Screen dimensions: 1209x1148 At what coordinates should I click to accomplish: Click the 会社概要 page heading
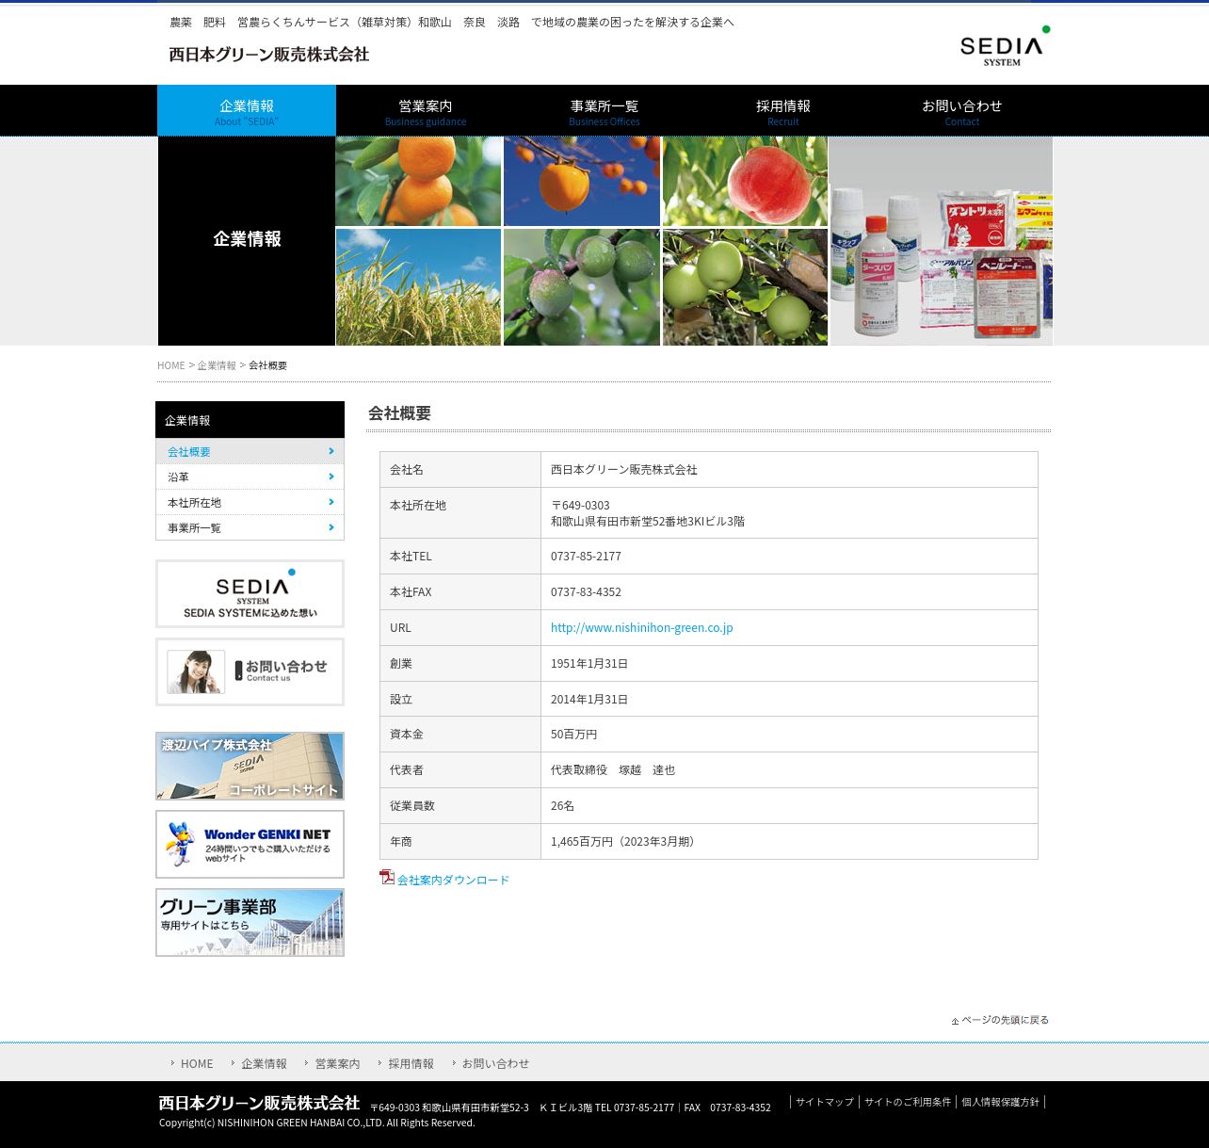399,413
